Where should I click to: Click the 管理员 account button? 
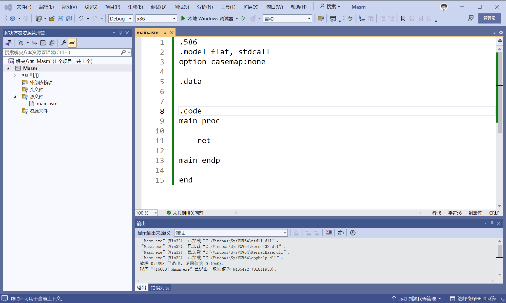click(x=489, y=18)
